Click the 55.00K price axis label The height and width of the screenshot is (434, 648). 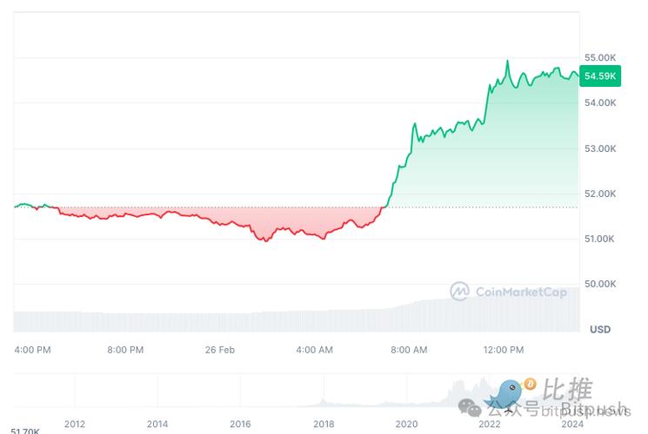pos(600,57)
